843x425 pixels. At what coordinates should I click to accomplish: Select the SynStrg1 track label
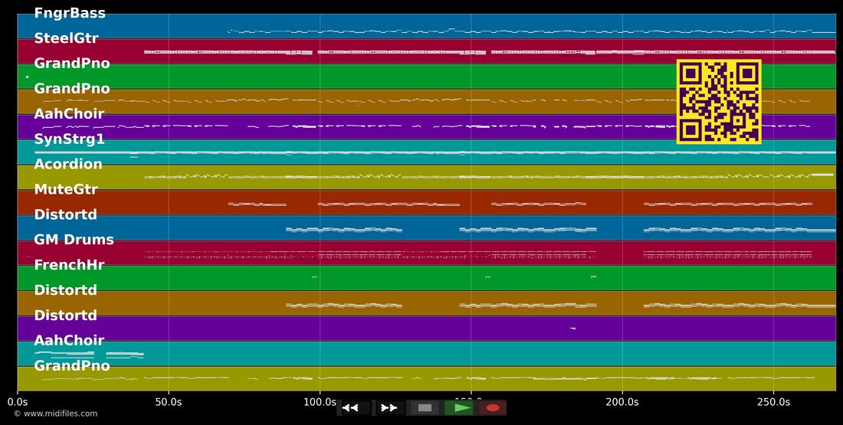(x=69, y=139)
